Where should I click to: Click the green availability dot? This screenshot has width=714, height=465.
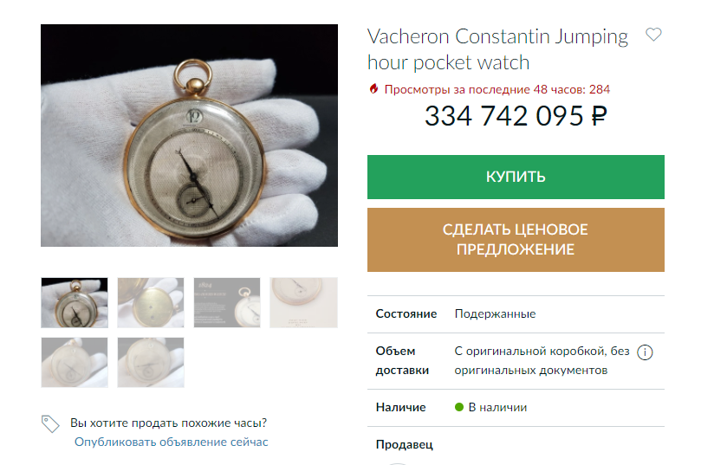(459, 407)
